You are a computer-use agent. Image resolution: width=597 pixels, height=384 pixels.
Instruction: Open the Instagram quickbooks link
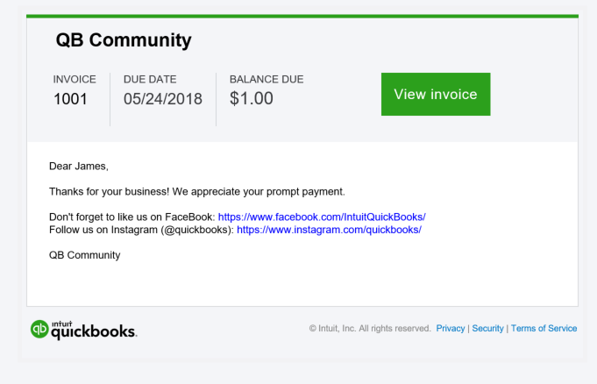tap(329, 230)
